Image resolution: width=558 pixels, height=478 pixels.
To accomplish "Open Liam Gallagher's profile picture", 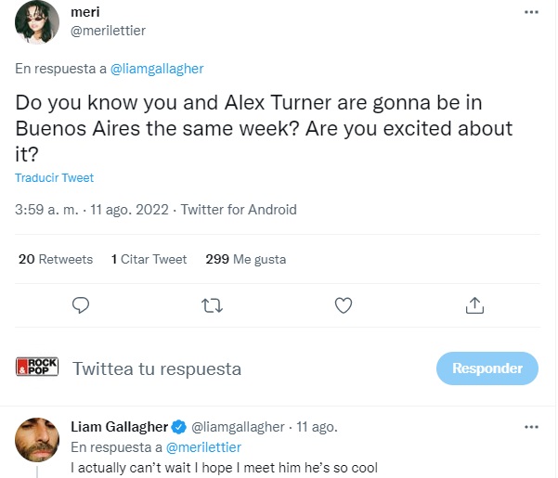I will [38, 440].
